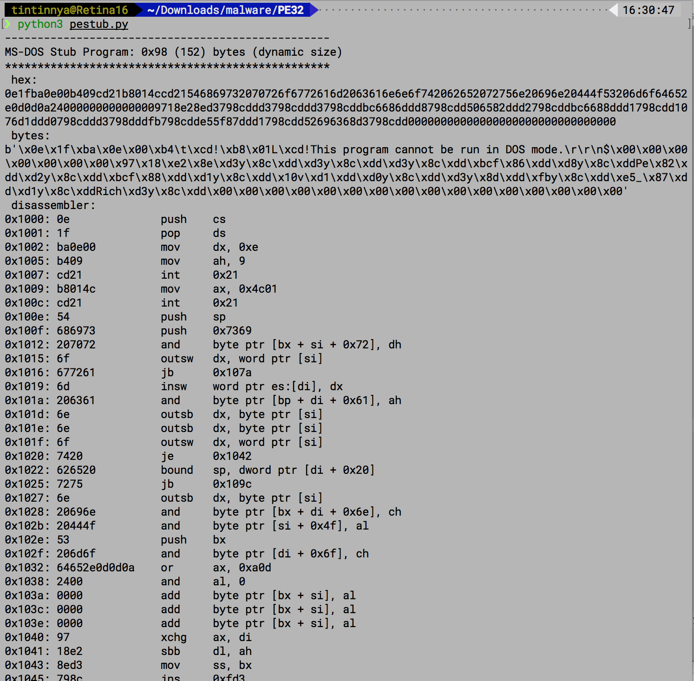This screenshot has height=681, width=694.
Task: Click the 'disassembler:' label
Action: [x=53, y=205]
